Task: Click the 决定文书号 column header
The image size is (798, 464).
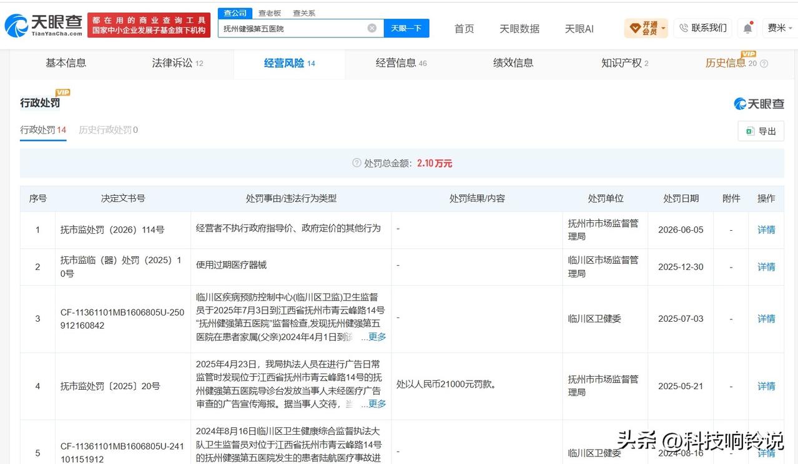Action: tap(123, 198)
